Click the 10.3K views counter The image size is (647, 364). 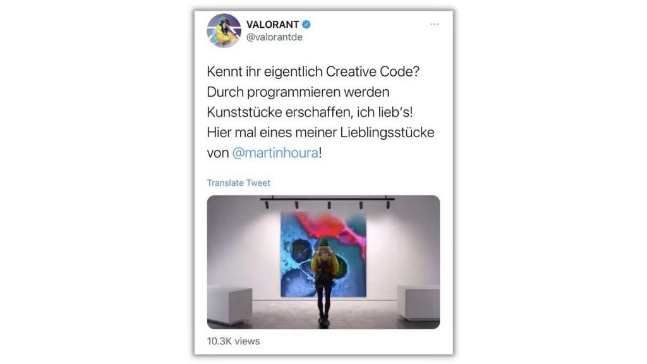(x=234, y=341)
